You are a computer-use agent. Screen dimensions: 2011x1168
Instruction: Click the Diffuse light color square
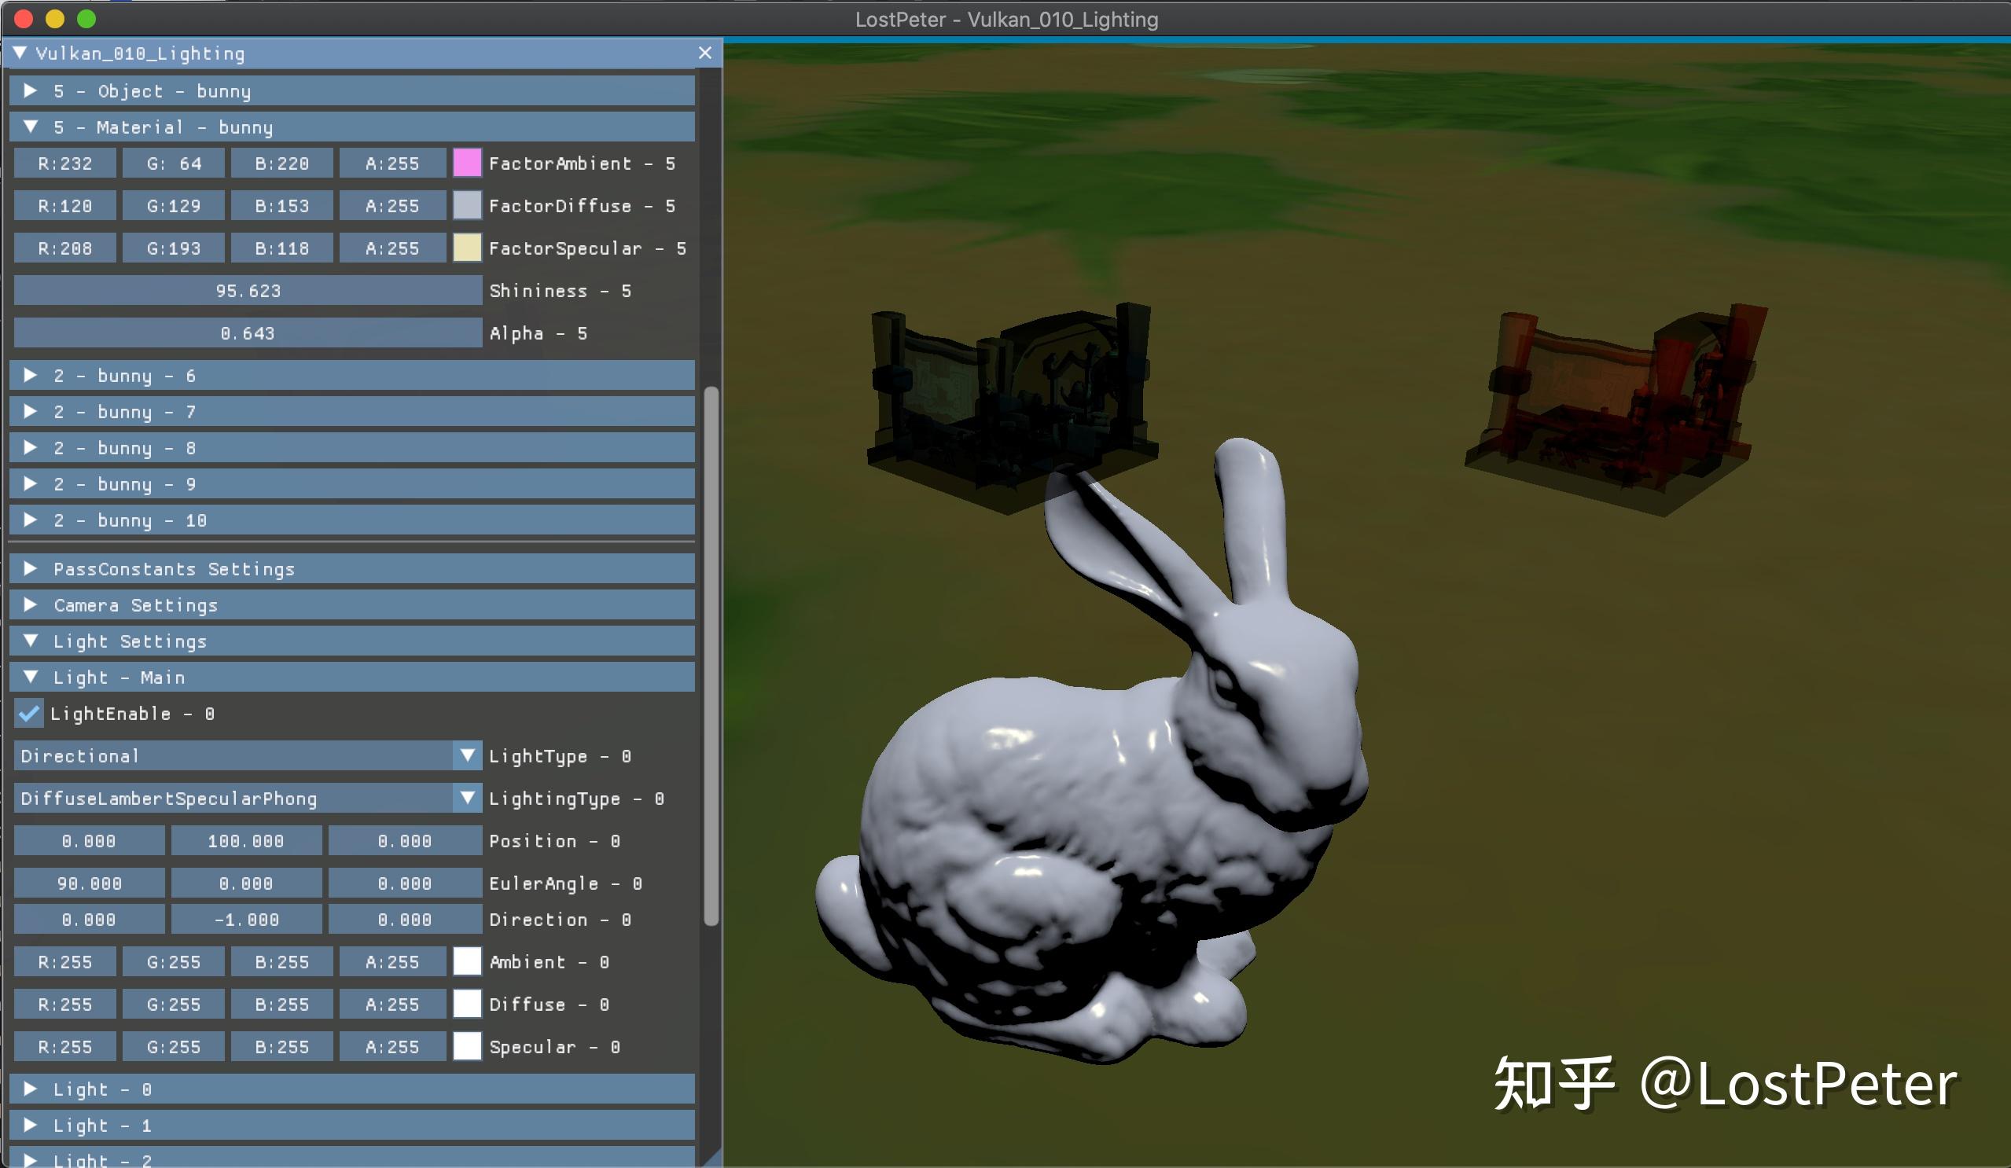[x=467, y=1004]
